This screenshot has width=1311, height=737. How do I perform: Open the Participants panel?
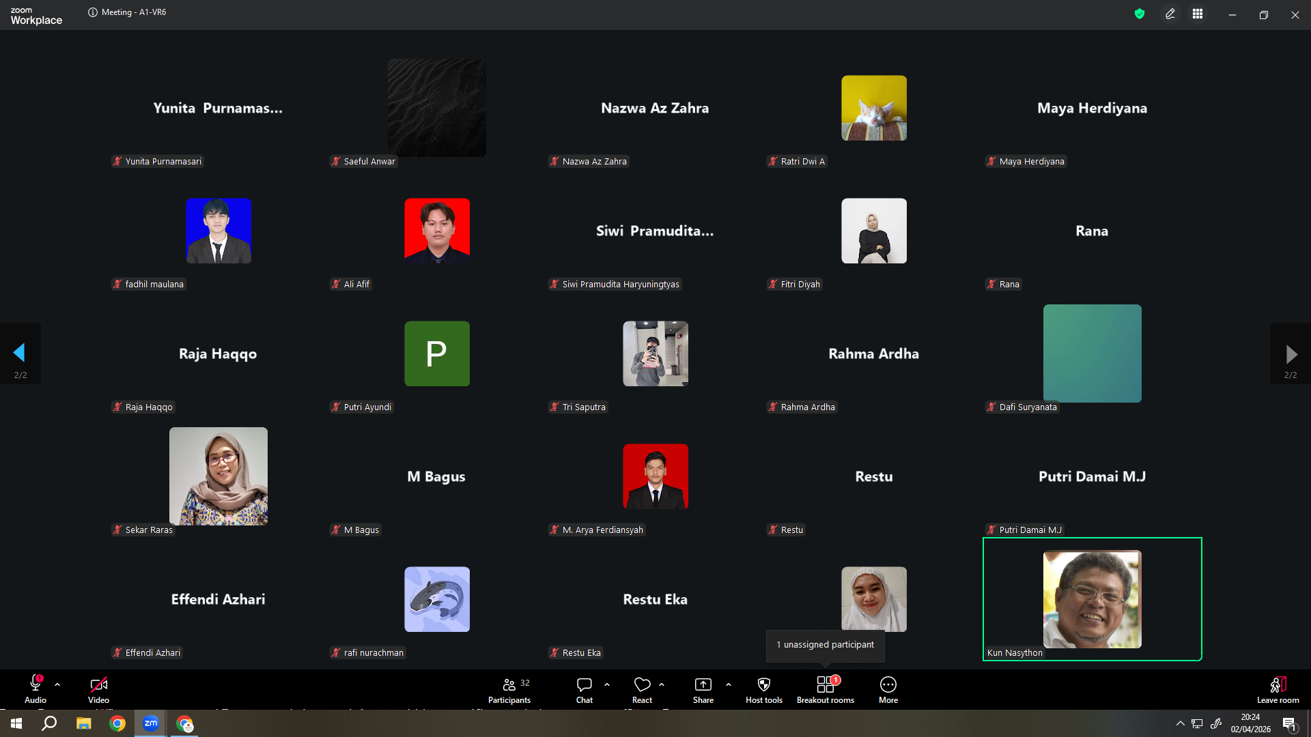click(x=509, y=690)
